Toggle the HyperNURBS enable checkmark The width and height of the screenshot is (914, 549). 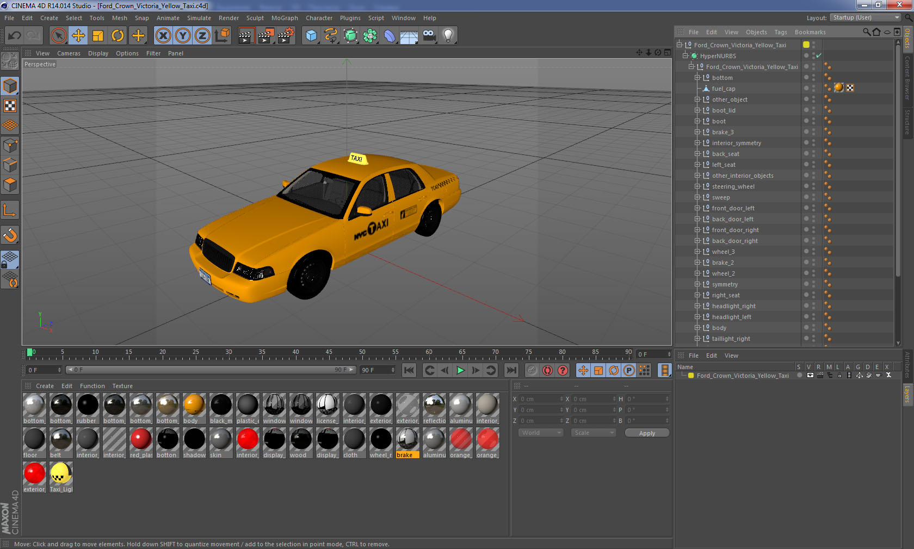point(819,55)
